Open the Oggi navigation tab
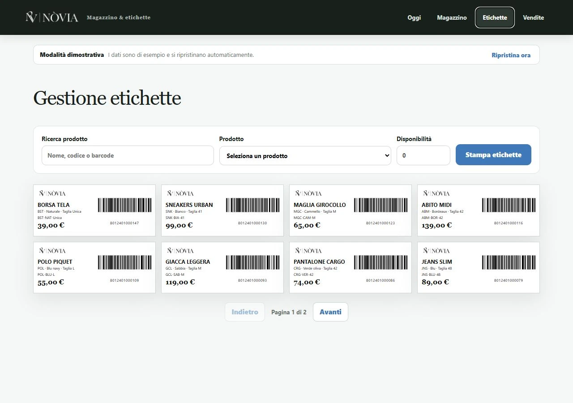The height and width of the screenshot is (403, 573). 414,17
